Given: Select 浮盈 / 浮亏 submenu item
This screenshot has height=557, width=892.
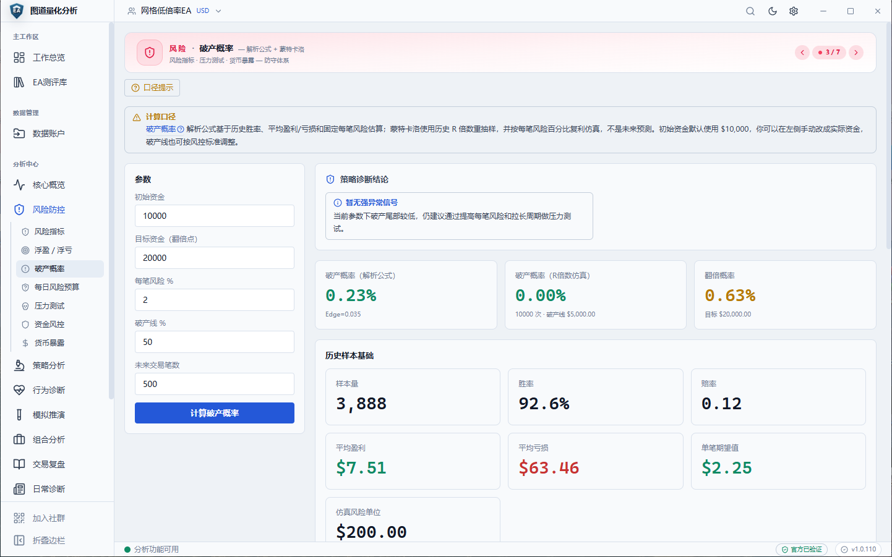Looking at the screenshot, I should tap(60, 250).
